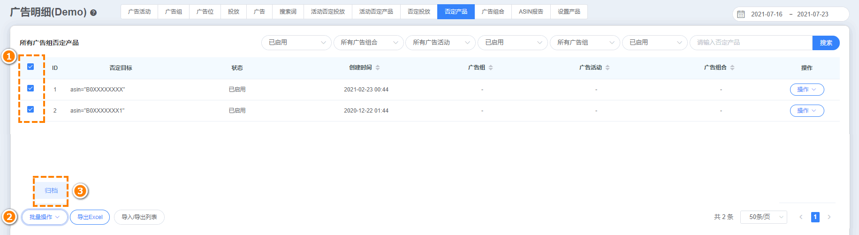The image size is (859, 235).
Task: Click the 导出Excel button
Action: point(90,217)
